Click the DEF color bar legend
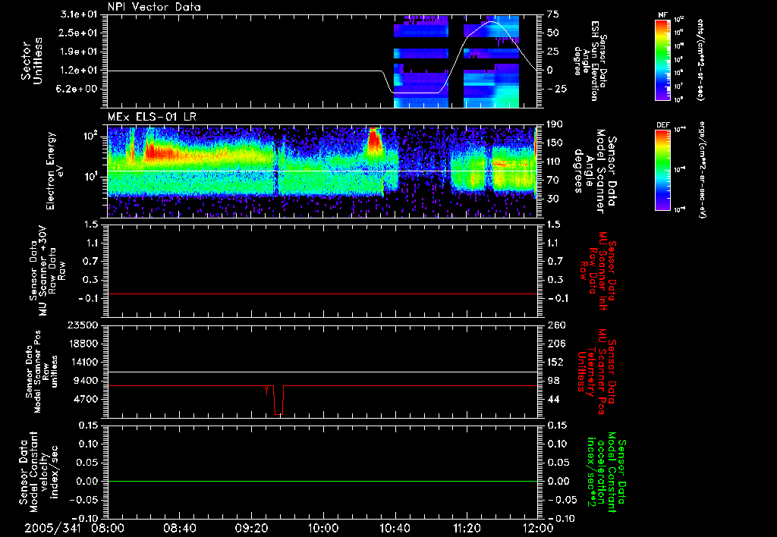Screen dimensions: 777x537 point(663,170)
